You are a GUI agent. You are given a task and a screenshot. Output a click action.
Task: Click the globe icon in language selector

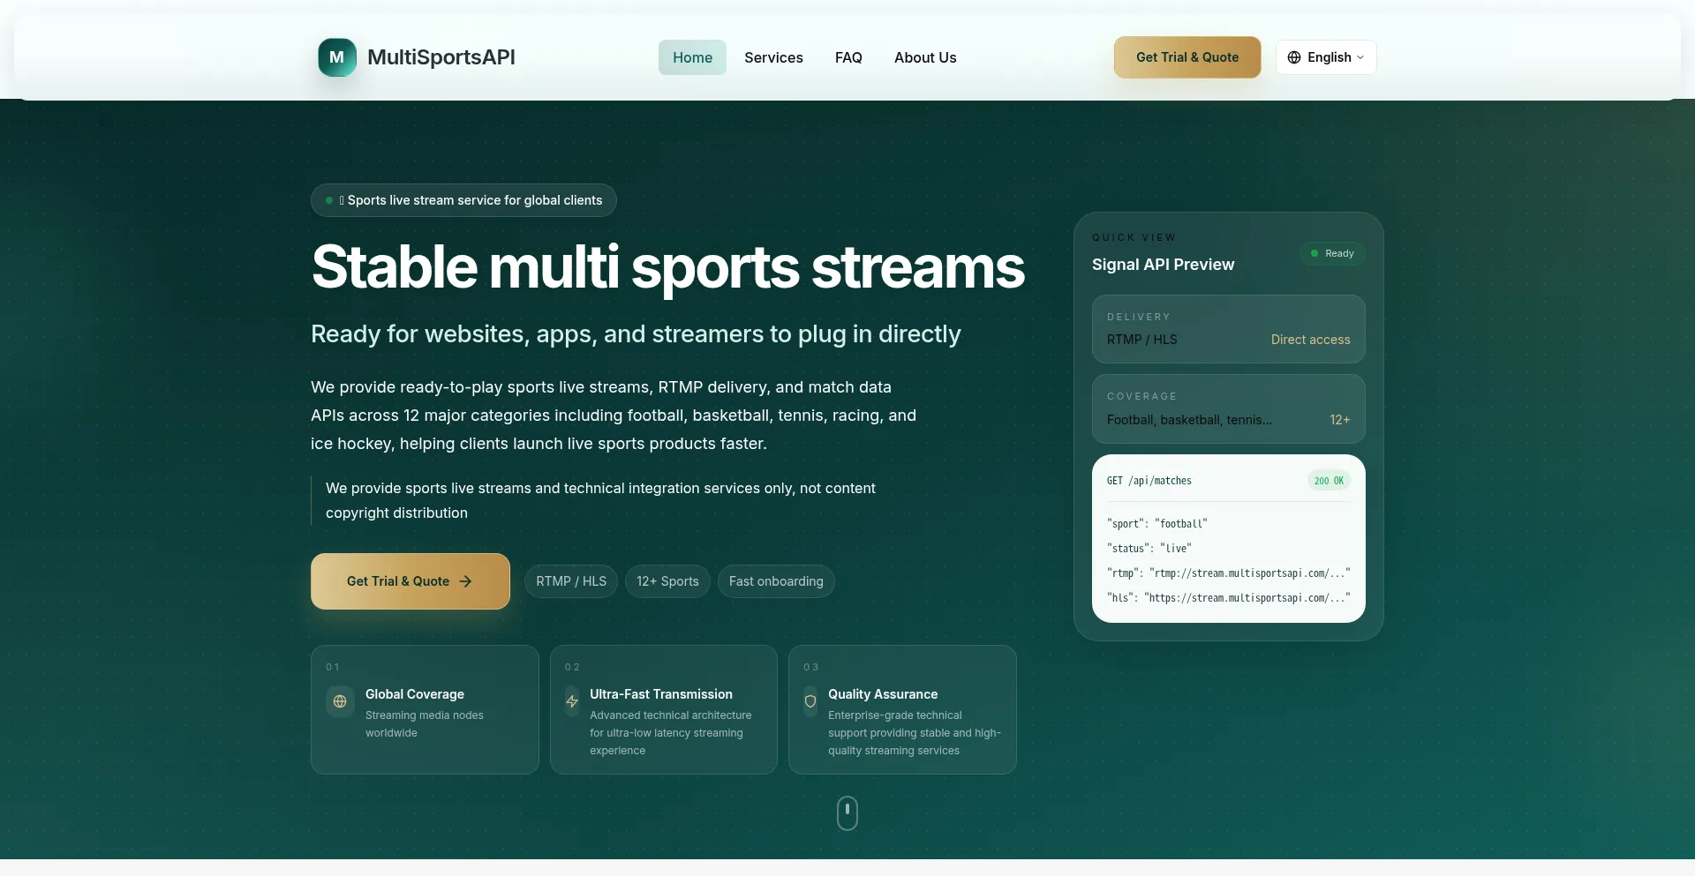[x=1294, y=57]
